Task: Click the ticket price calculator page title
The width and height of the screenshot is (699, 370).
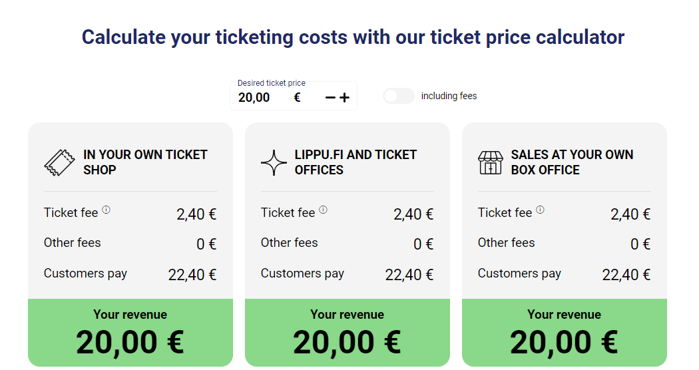Action: pos(353,37)
